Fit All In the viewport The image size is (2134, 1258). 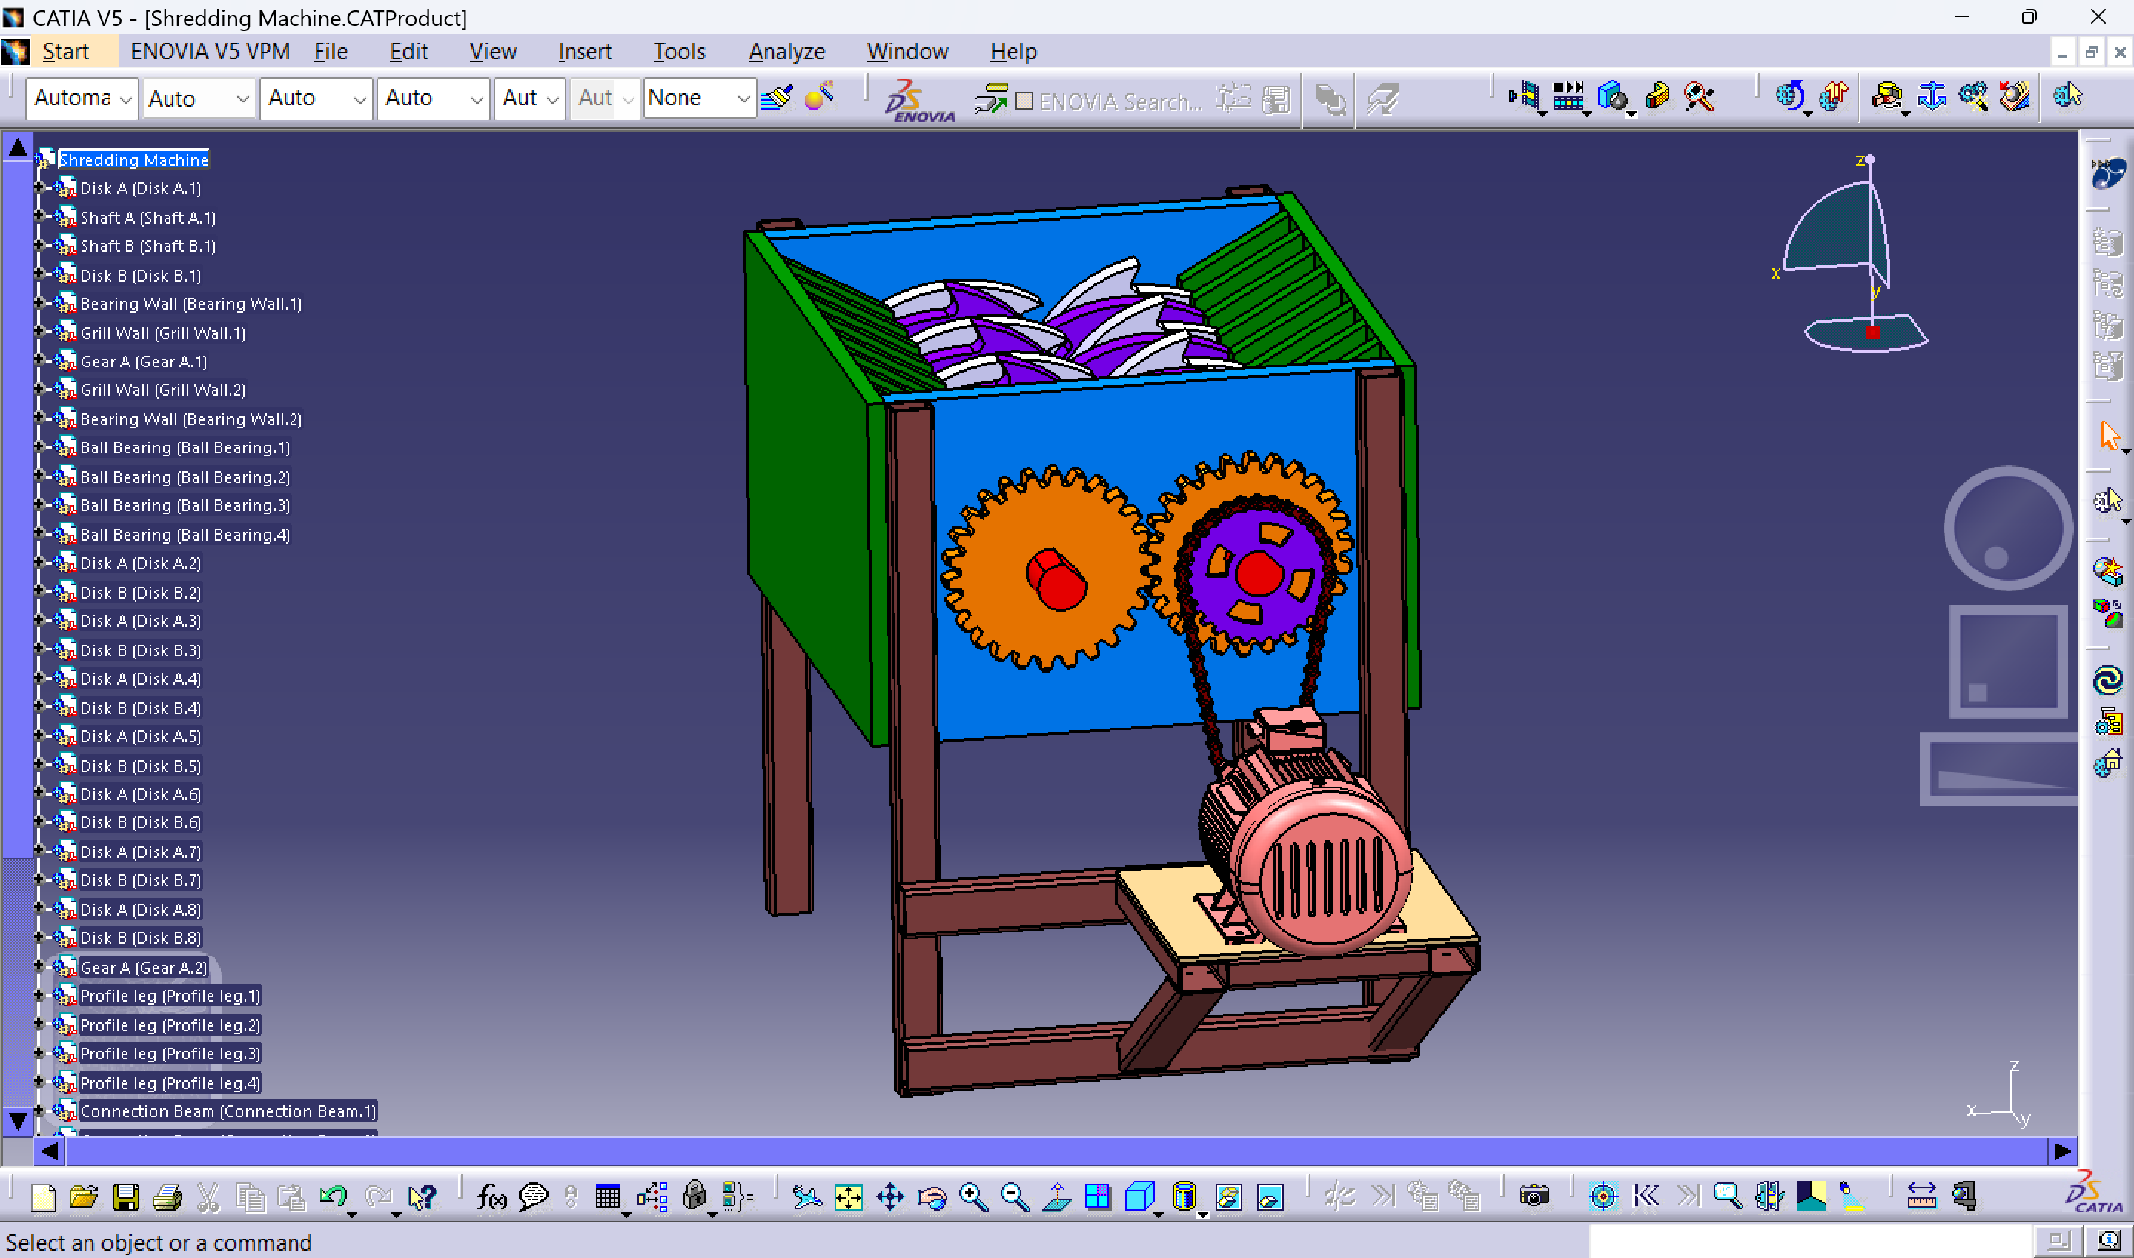tap(848, 1196)
